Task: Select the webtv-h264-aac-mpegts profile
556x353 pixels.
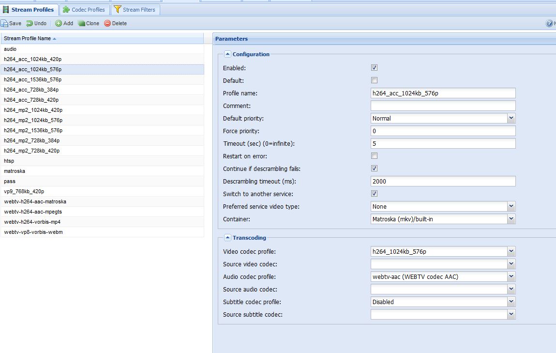Action: pos(102,212)
